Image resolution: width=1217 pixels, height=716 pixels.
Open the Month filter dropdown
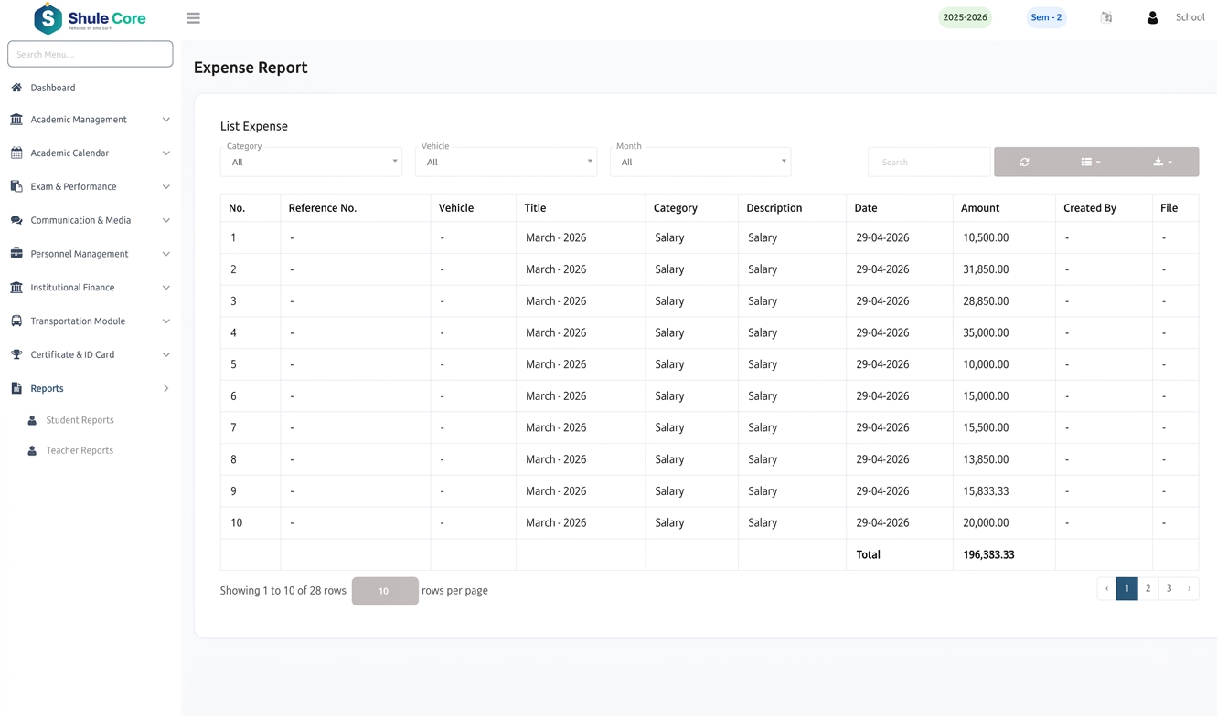coord(700,162)
